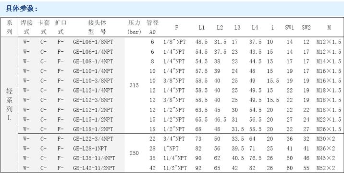Click the 管径AD column header
Screen dimensions: 344x173
(x=152, y=27)
